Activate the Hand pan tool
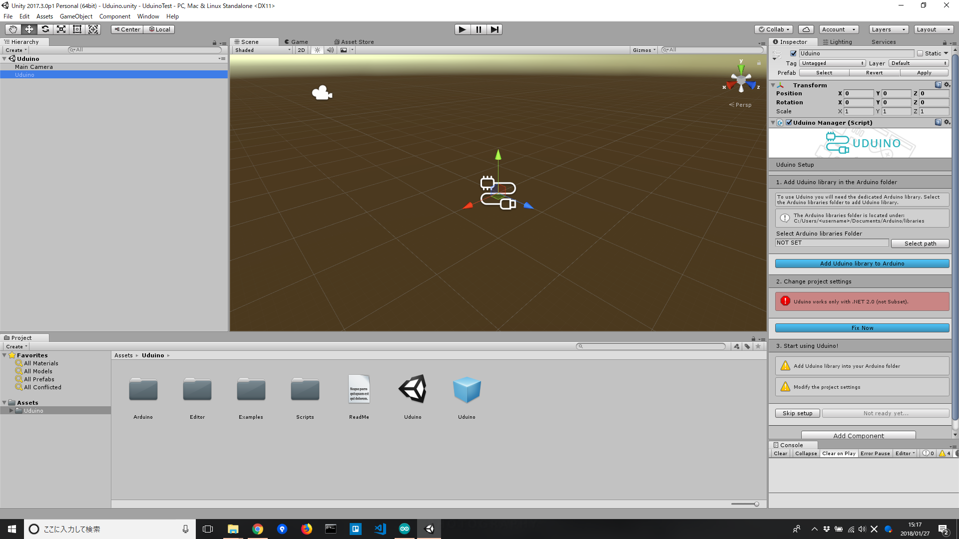The height and width of the screenshot is (539, 959). click(12, 29)
